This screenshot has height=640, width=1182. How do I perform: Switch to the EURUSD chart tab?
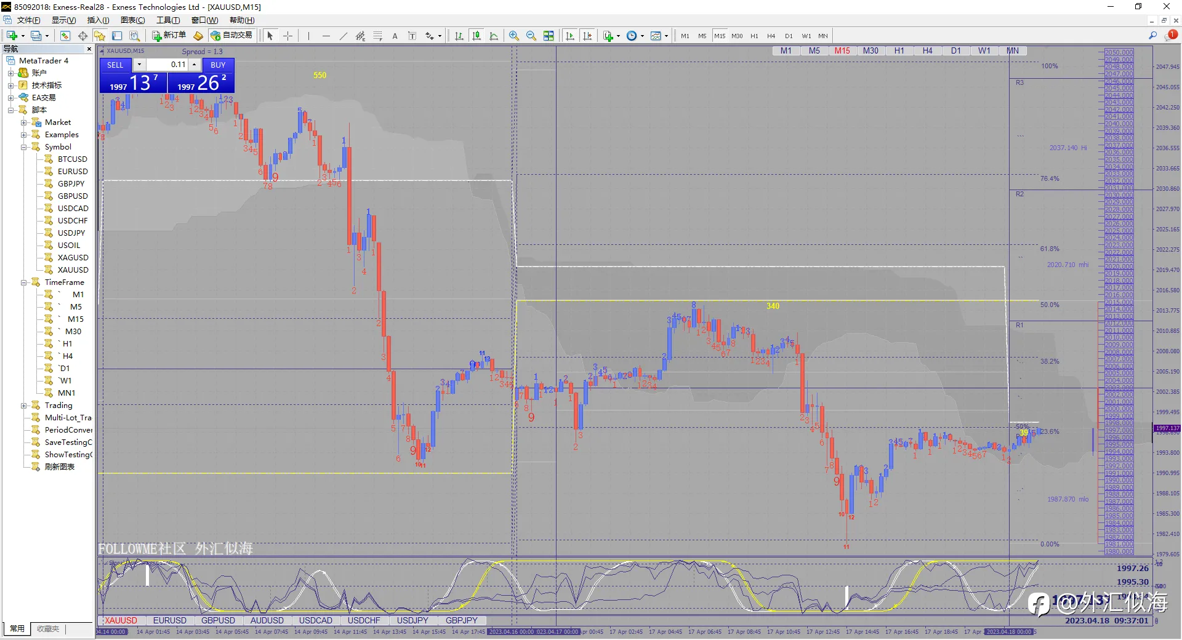(169, 620)
